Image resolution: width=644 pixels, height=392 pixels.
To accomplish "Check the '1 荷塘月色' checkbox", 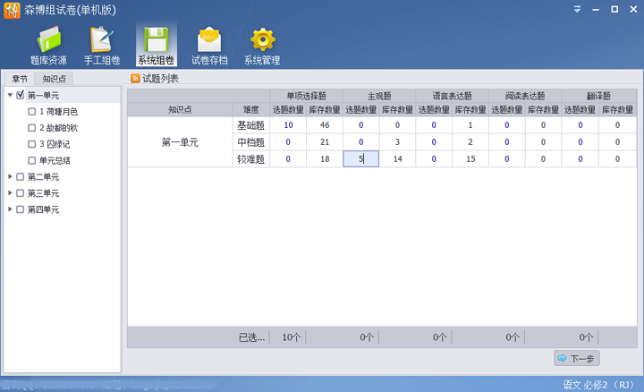I will point(32,112).
